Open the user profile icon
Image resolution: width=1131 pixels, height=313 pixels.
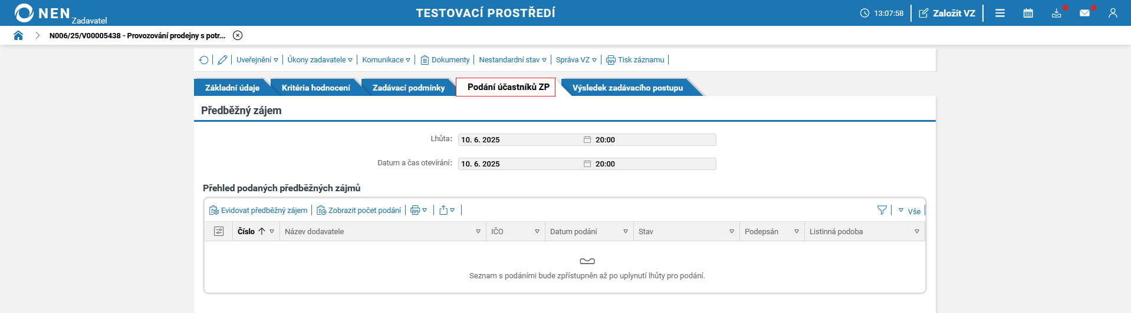click(x=1113, y=13)
